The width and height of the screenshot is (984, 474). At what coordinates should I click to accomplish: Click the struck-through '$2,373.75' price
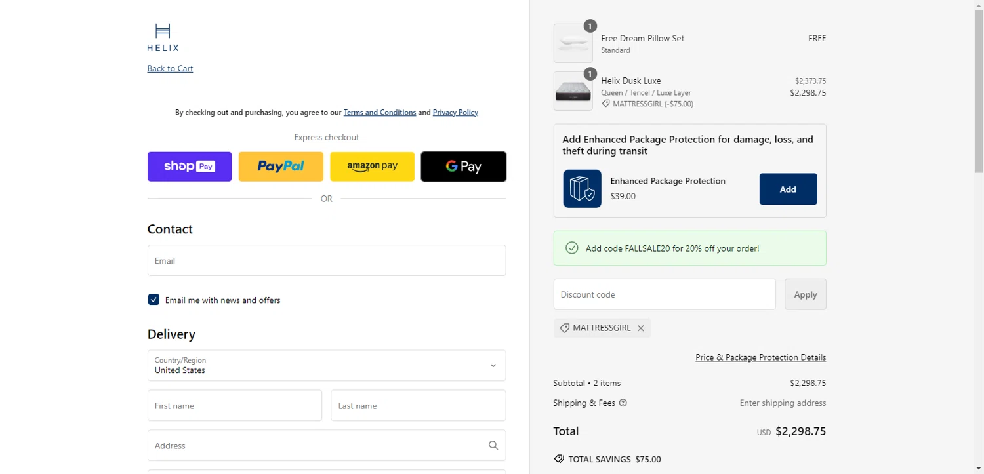point(811,81)
